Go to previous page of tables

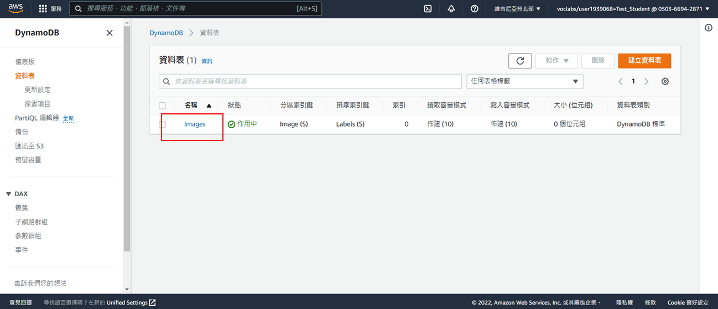pyautogui.click(x=621, y=81)
